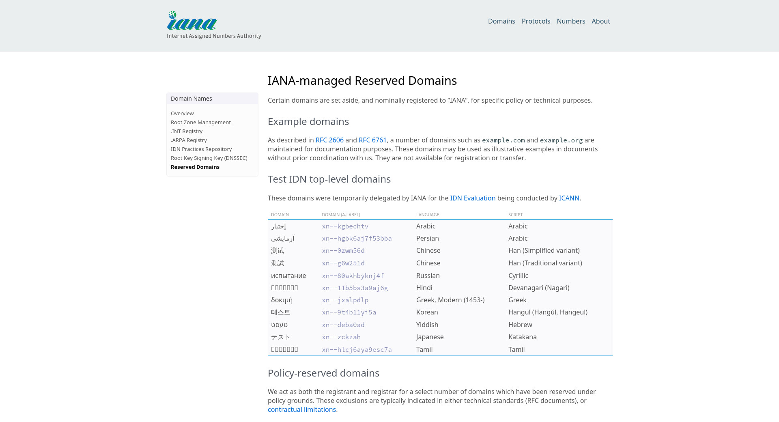Click the Domain Names sidebar heading
The image size is (779, 422).
[191, 99]
